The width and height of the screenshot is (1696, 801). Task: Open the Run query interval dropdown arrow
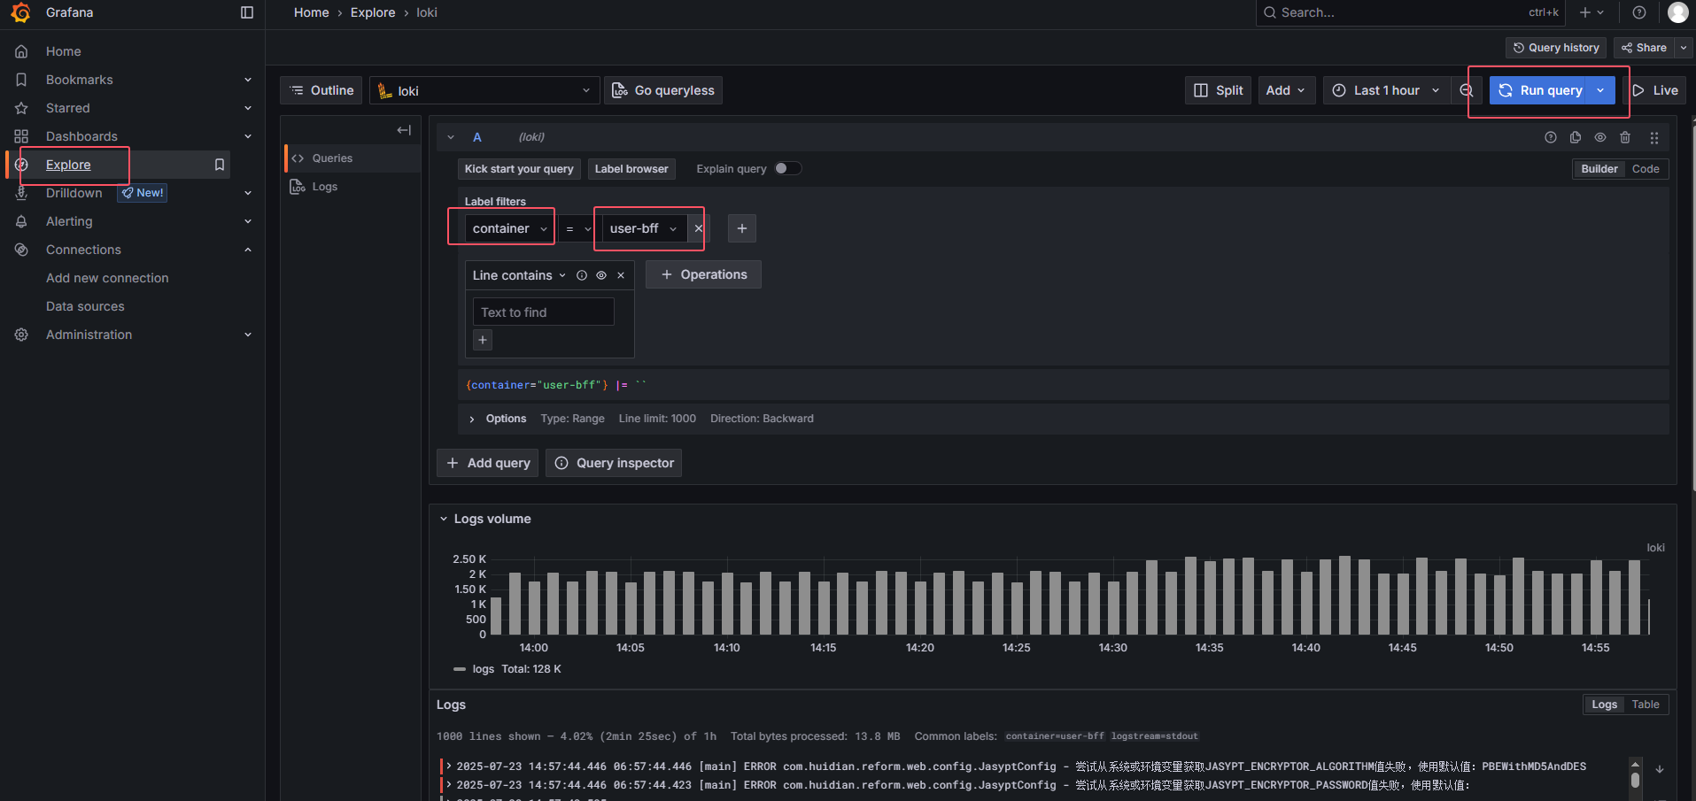coord(1601,90)
